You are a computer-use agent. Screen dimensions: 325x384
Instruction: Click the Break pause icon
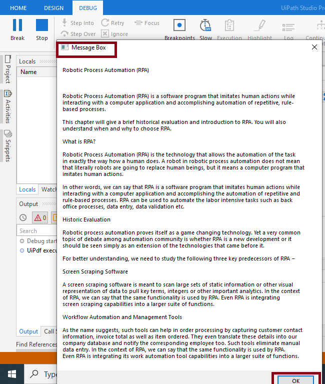[17, 25]
